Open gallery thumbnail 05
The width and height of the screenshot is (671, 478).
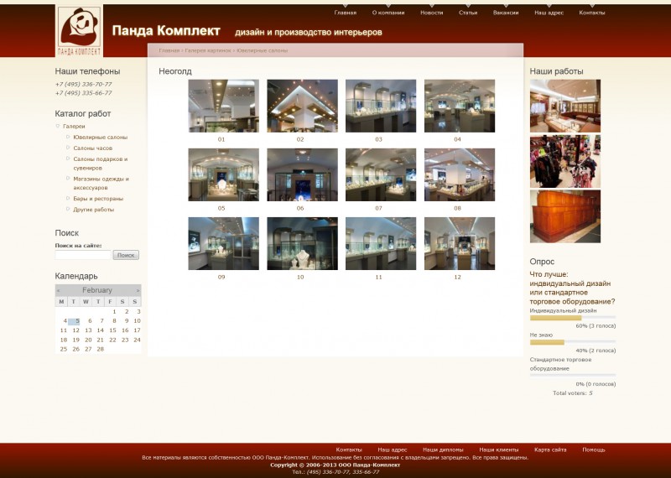click(223, 174)
